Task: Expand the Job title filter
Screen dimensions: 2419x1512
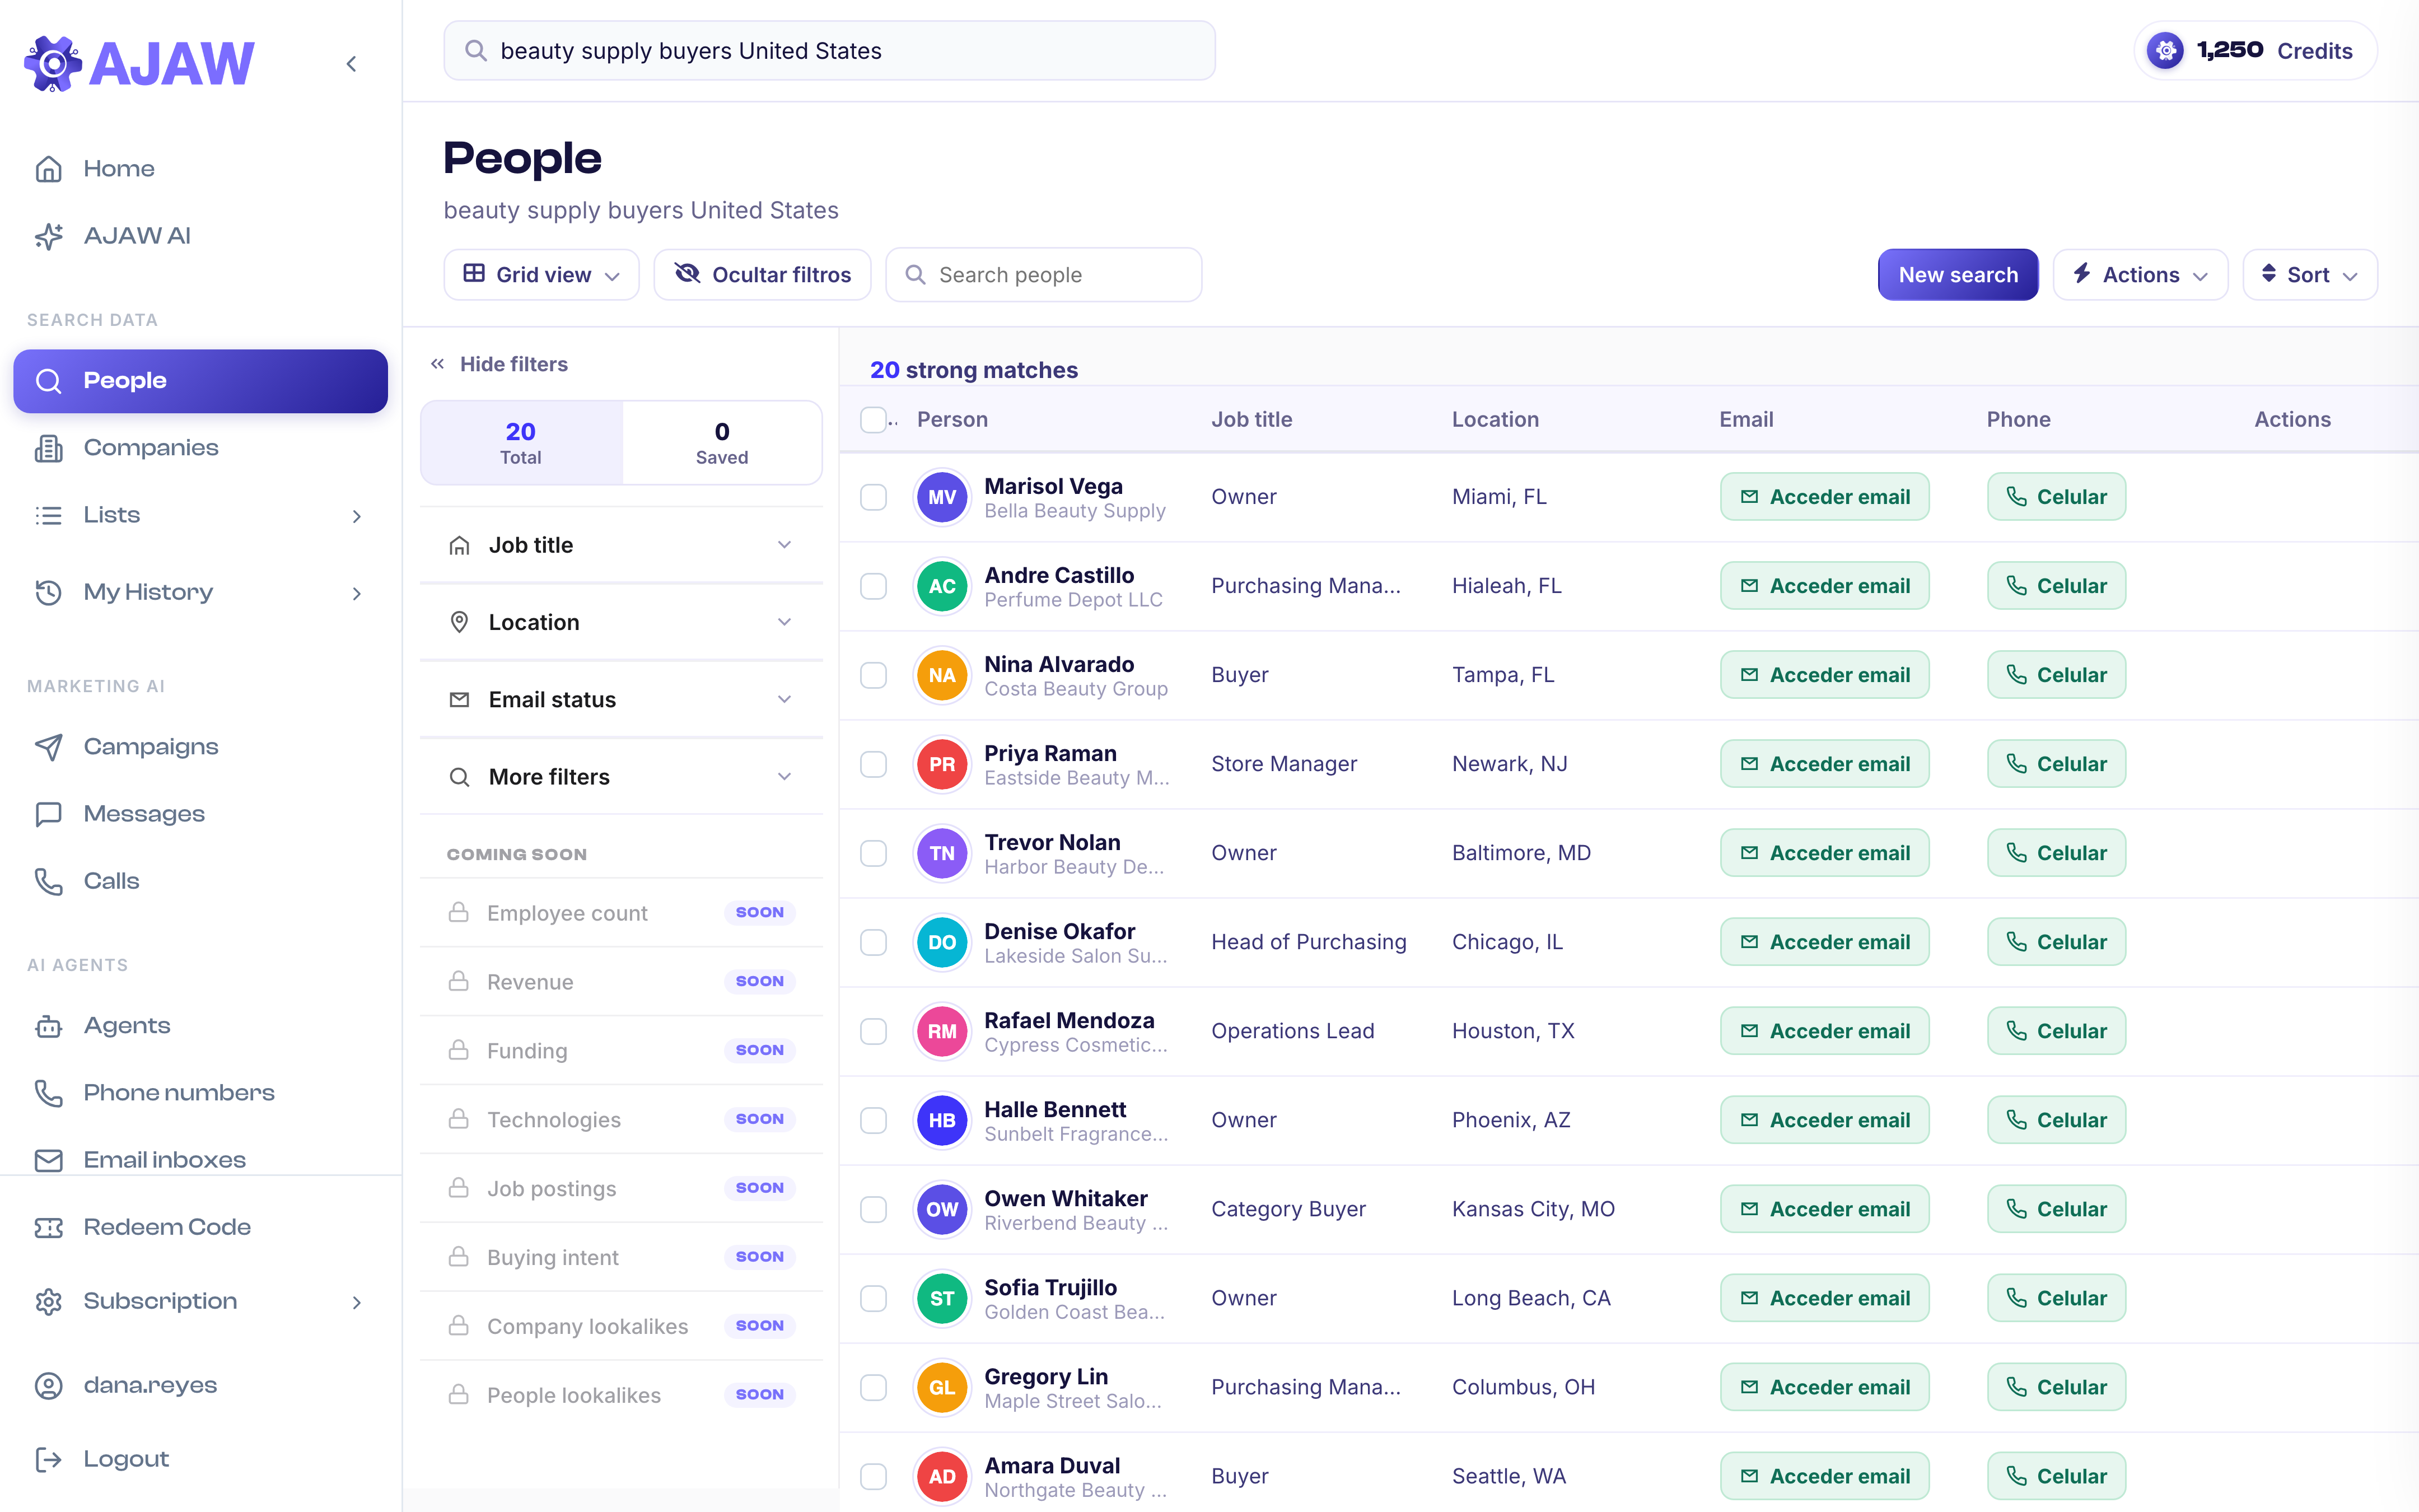Action: coord(621,545)
